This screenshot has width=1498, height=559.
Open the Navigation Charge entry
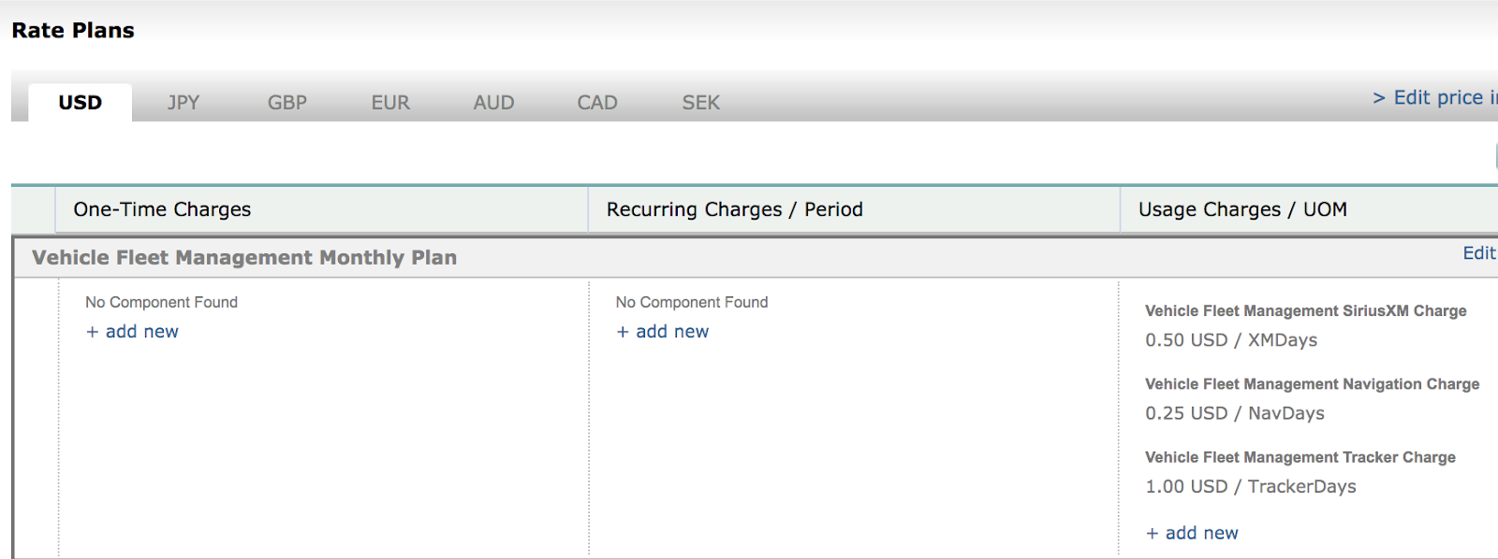[1312, 384]
